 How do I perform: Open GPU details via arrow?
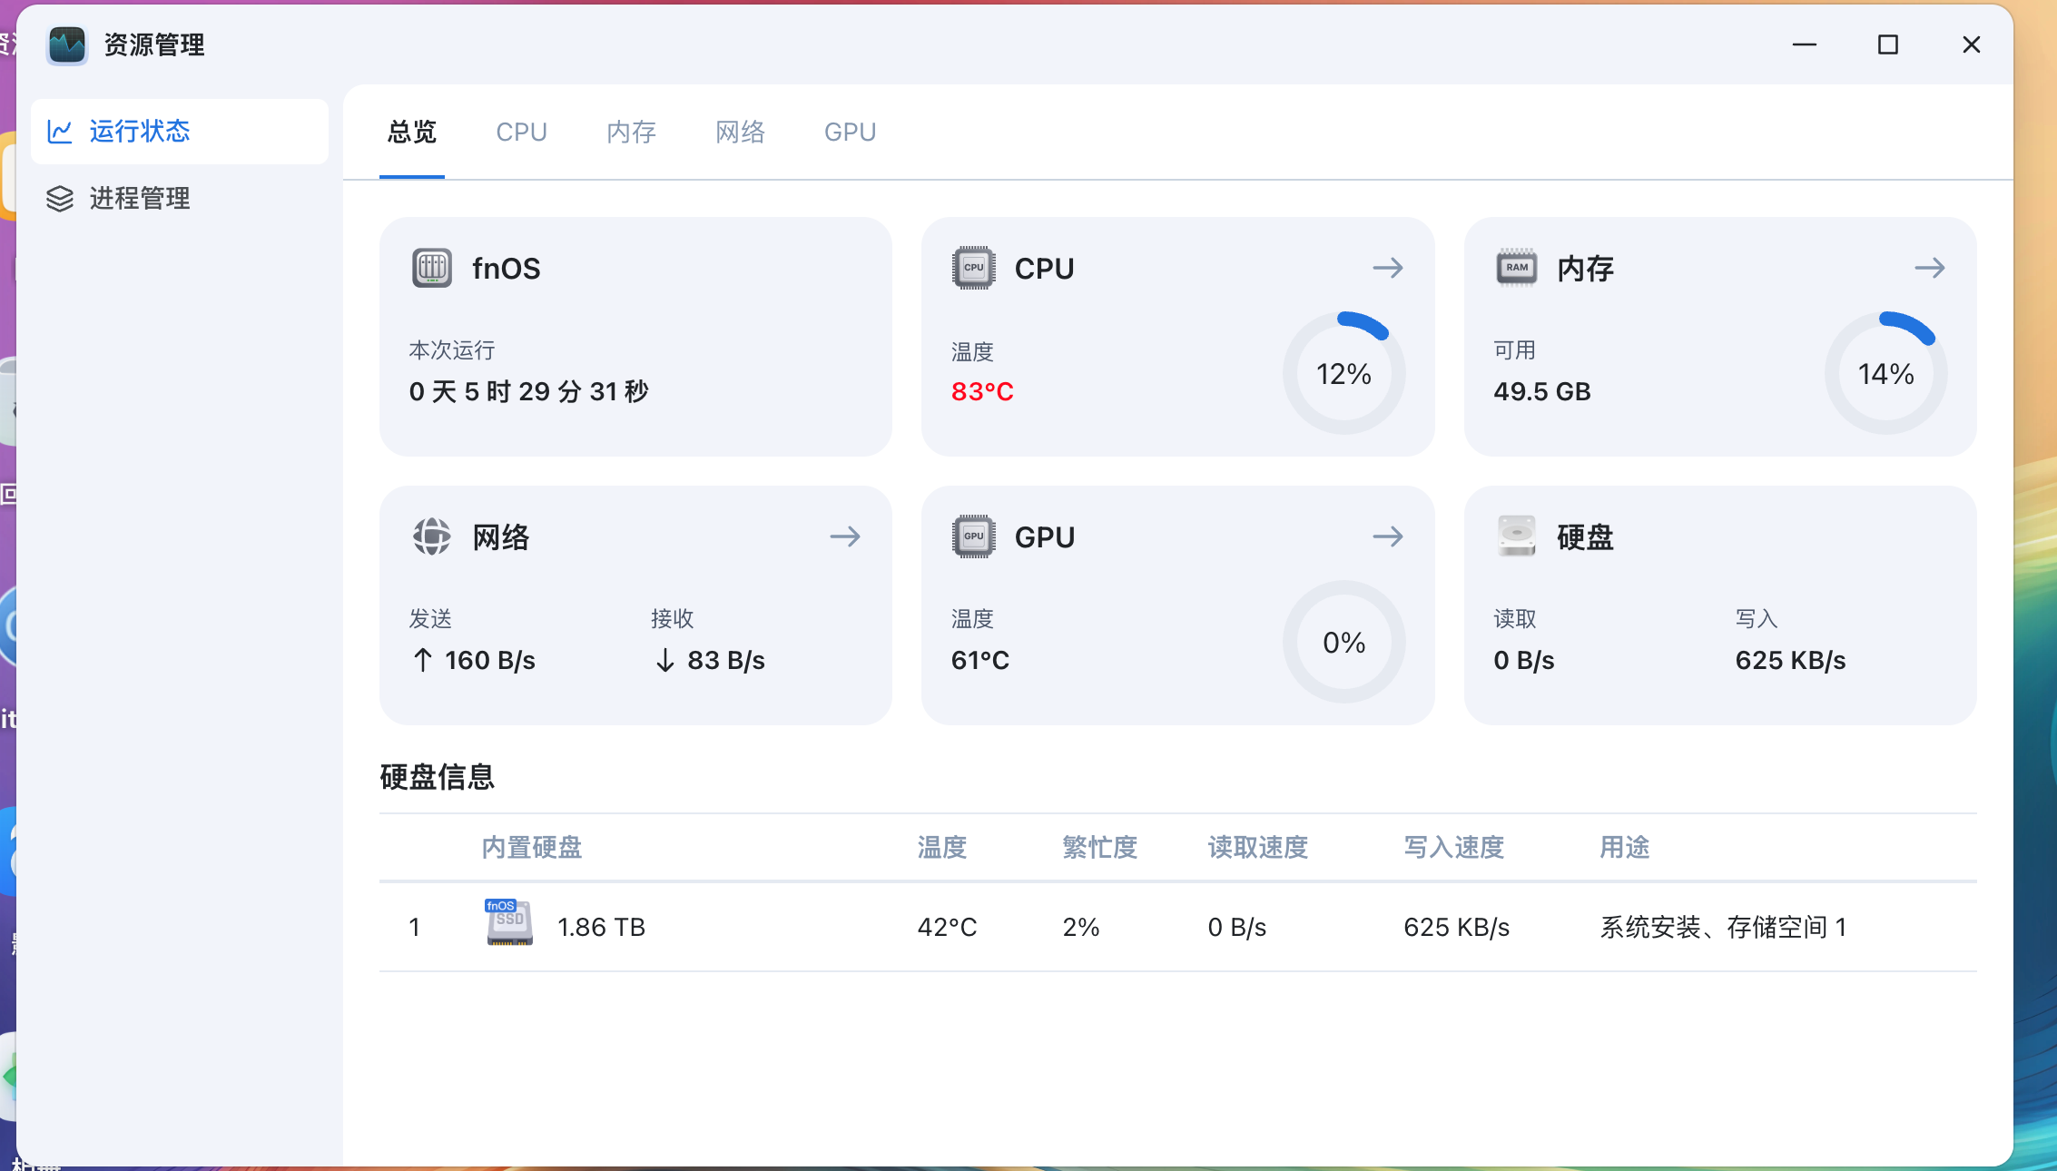1387,536
